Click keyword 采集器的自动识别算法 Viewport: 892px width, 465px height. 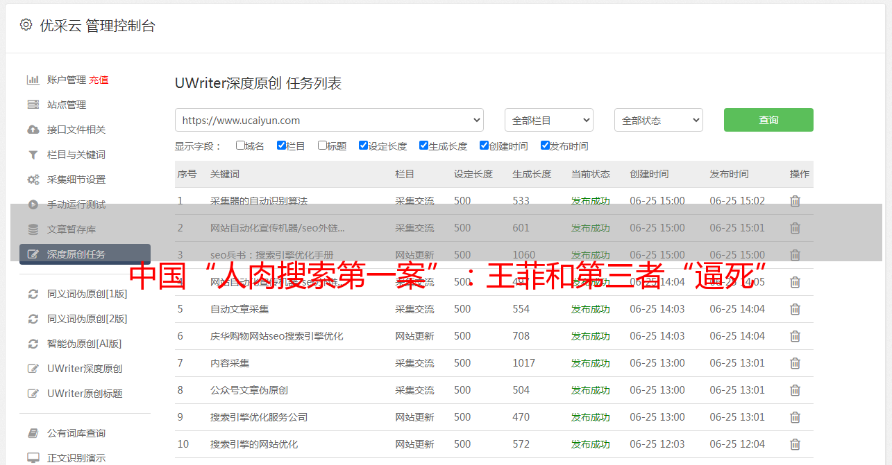click(259, 201)
